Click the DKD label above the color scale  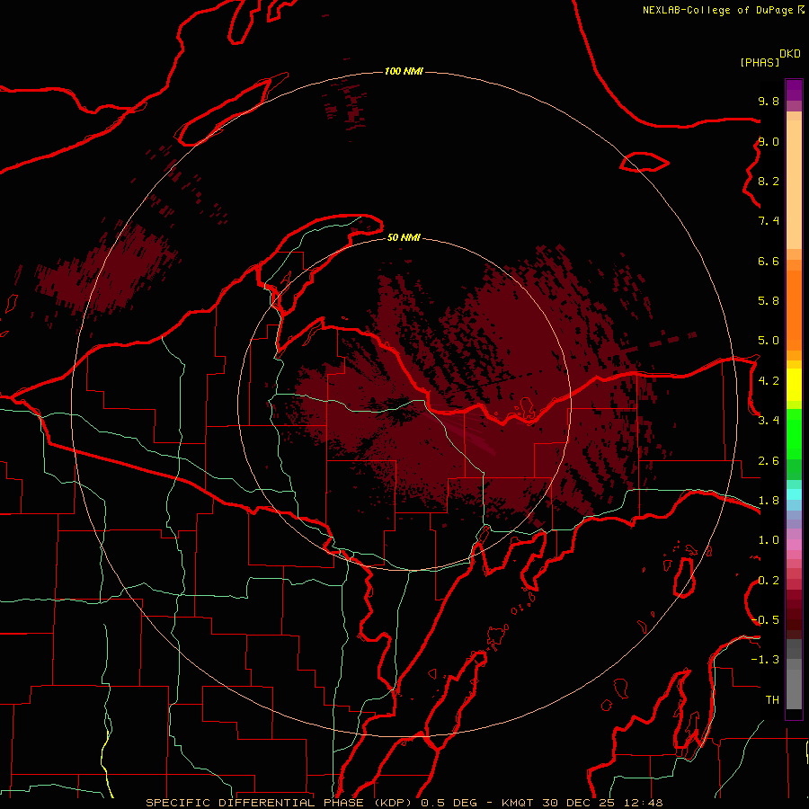790,54
